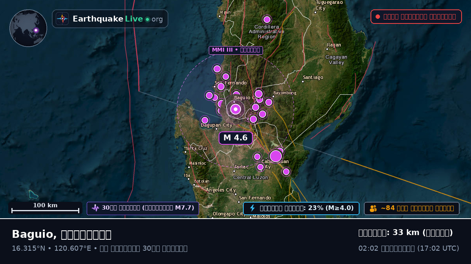Image resolution: width=471 pixels, height=264 pixels.
Task: Click the Santa Cruz town label
Action: point(197,149)
